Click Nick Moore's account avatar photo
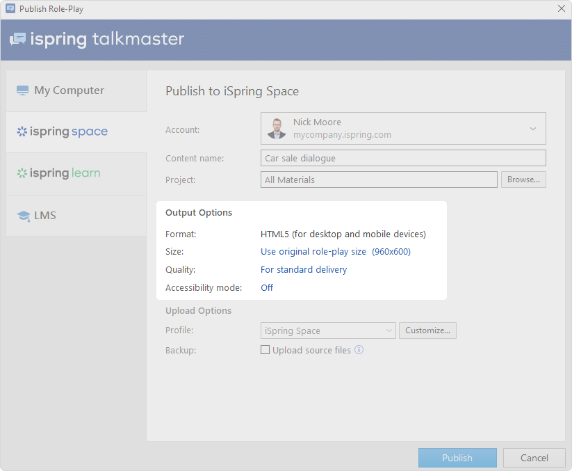The height and width of the screenshot is (471, 572). point(277,129)
